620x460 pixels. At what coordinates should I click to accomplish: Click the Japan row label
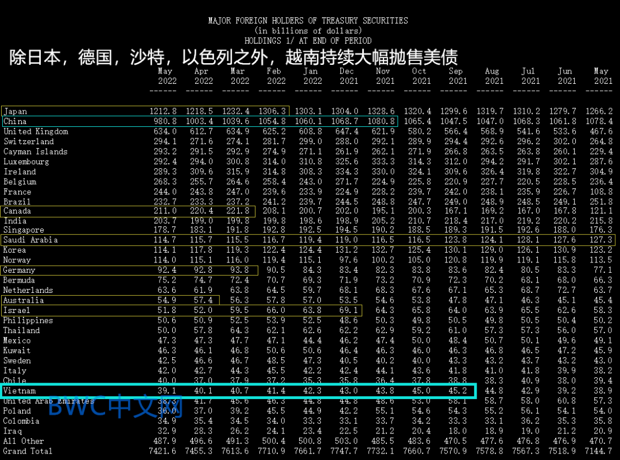click(x=15, y=111)
